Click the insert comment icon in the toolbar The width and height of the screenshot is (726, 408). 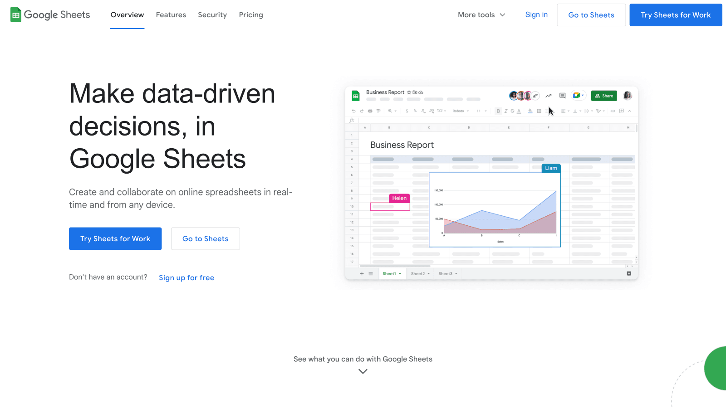click(x=621, y=111)
